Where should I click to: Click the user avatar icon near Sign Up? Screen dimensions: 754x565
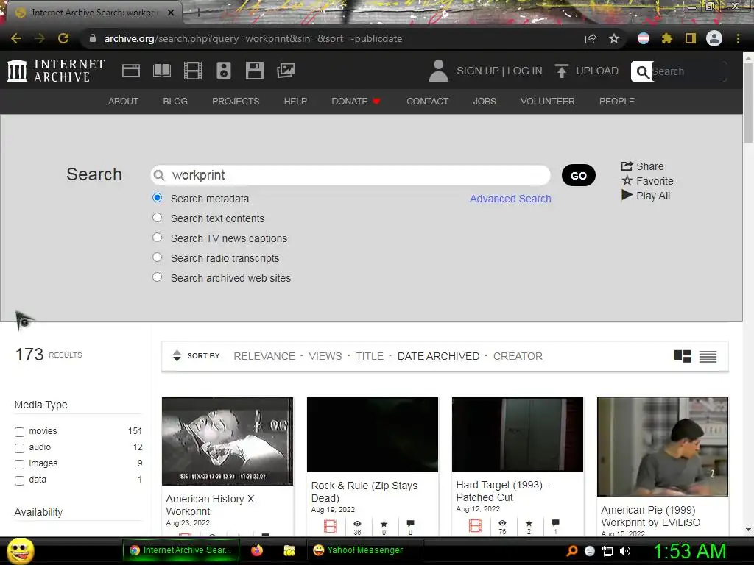pos(438,71)
